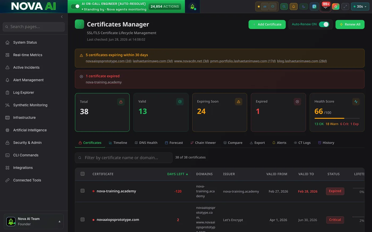Open the notifications bell in the top bar
This screenshot has width=372, height=232.
[294, 7]
